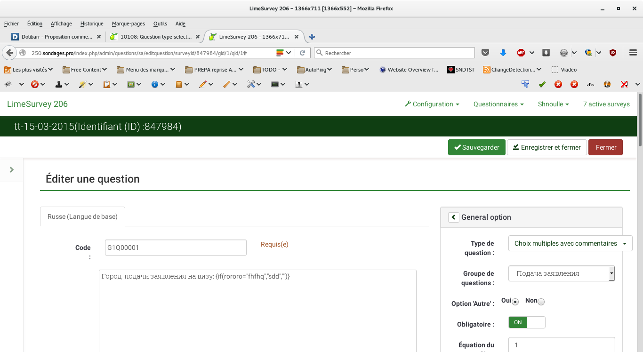
Task: Toggle the Obligatoire ON switch
Action: pyautogui.click(x=526, y=322)
